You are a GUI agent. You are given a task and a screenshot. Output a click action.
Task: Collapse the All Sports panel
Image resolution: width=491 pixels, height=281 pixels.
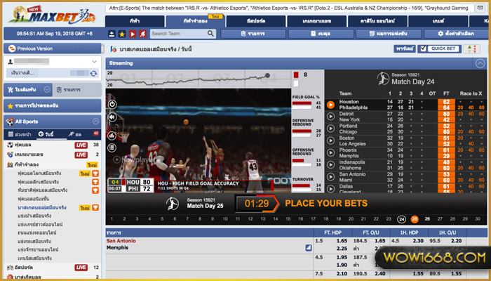[95, 121]
